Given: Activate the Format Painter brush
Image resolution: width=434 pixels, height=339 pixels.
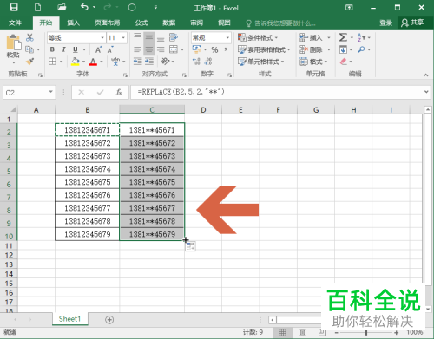Looking at the screenshot, I should (x=30, y=61).
